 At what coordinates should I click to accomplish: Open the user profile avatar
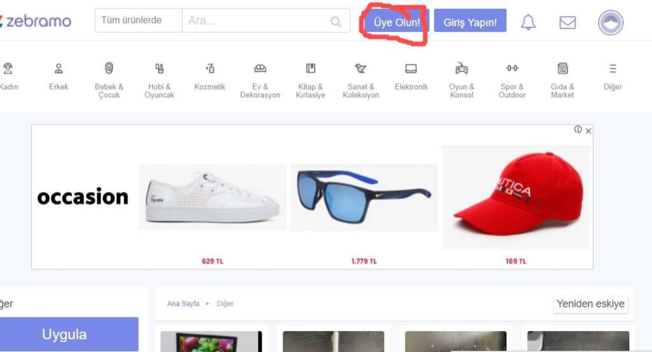tap(610, 22)
